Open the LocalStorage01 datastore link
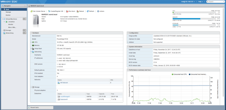The height and width of the screenshot is (110, 226). click(x=65, y=97)
